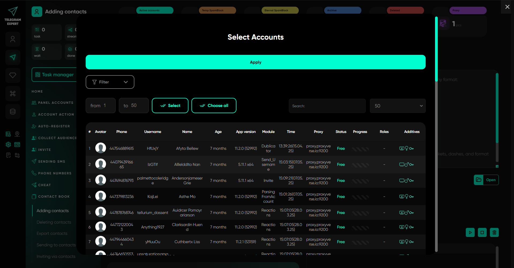Click the Telegram Expert logo icon
The width and height of the screenshot is (514, 268).
(13, 12)
